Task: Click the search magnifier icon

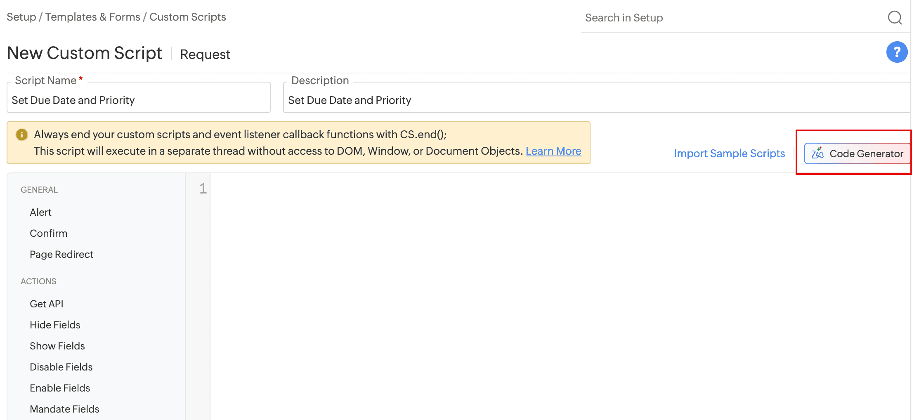Action: tap(895, 18)
